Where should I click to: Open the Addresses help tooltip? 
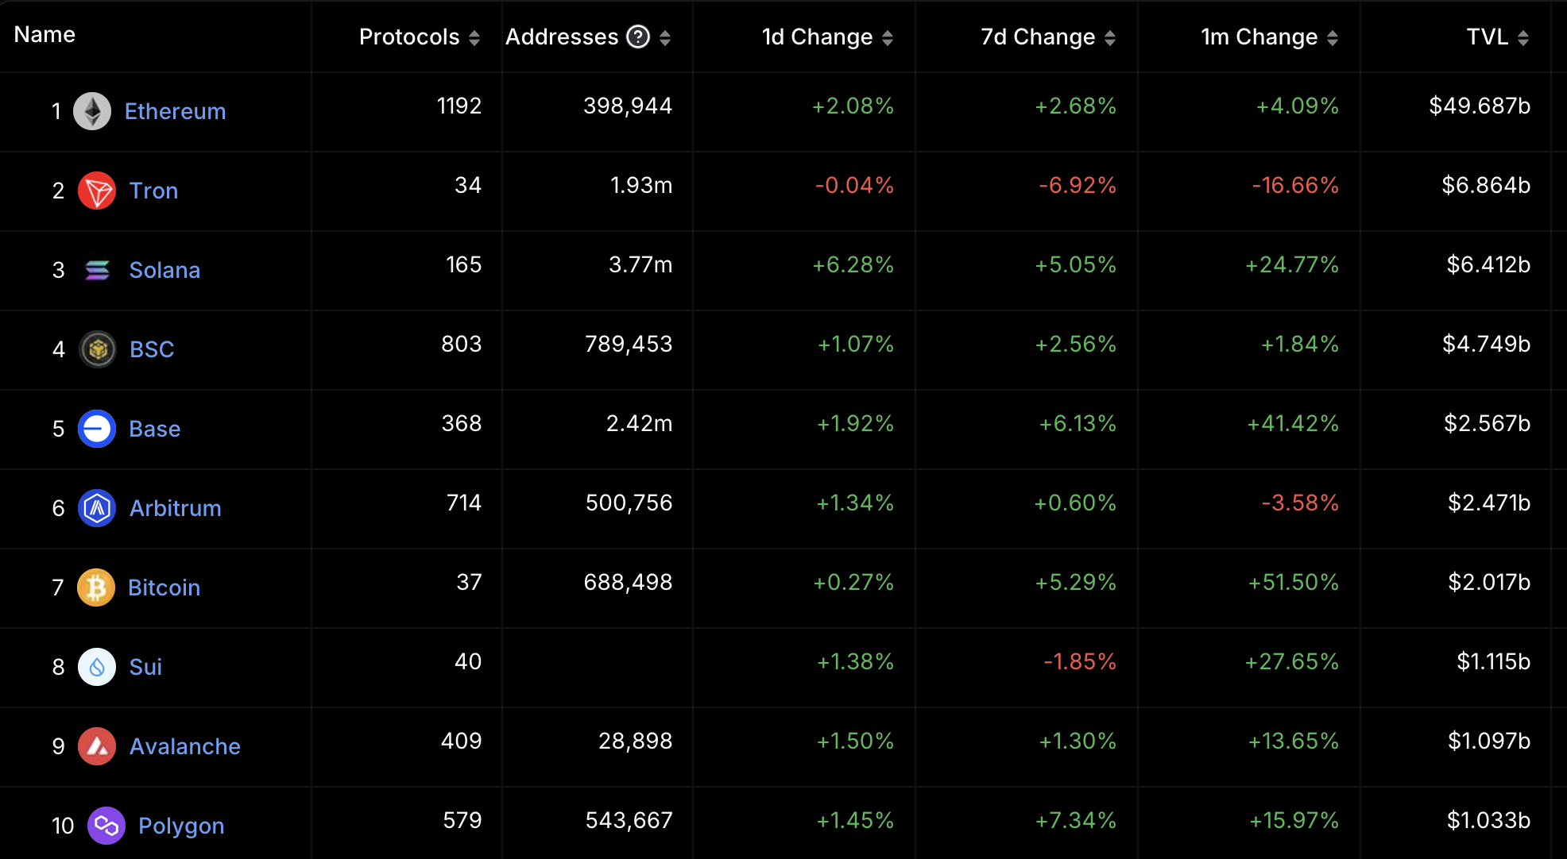(x=636, y=36)
